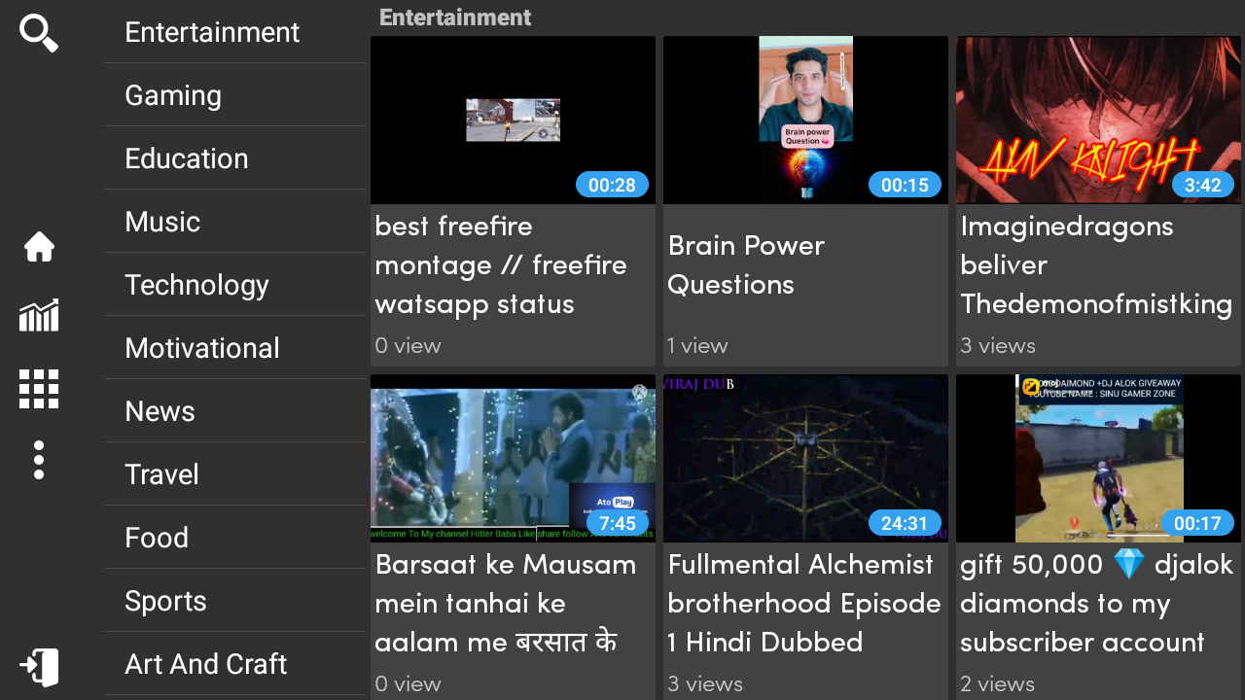1245x700 pixels.
Task: Choose the Education category
Action: click(235, 158)
